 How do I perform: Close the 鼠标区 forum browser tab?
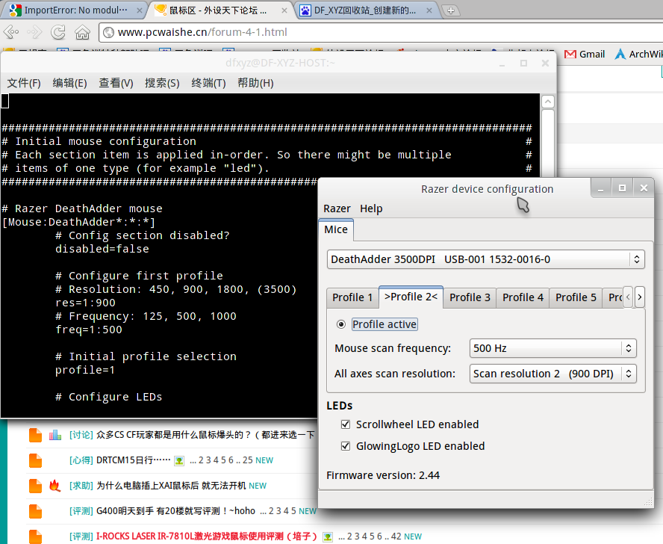284,10
